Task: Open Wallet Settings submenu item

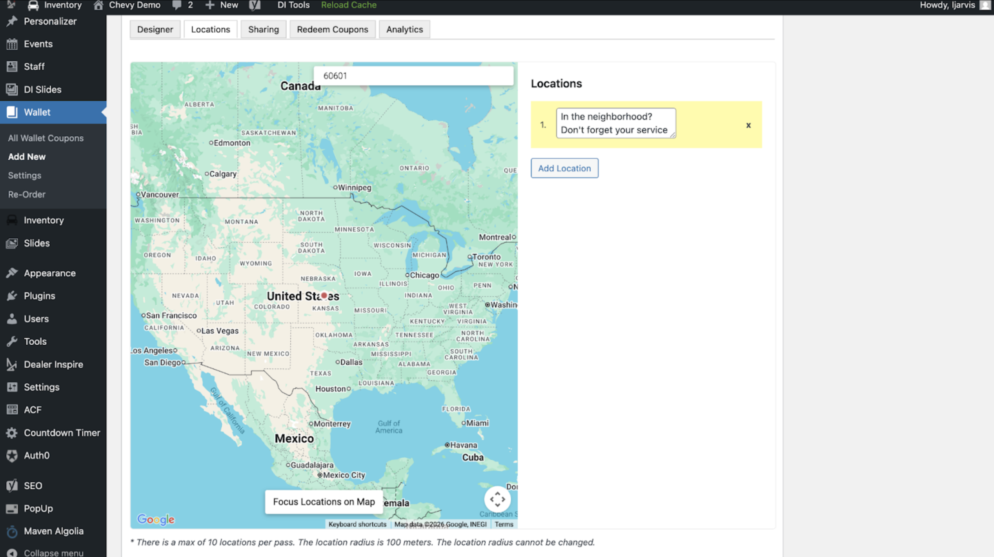Action: pyautogui.click(x=24, y=175)
